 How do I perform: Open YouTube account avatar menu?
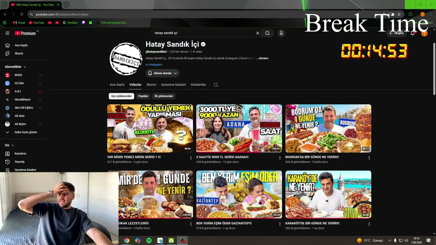pos(424,33)
